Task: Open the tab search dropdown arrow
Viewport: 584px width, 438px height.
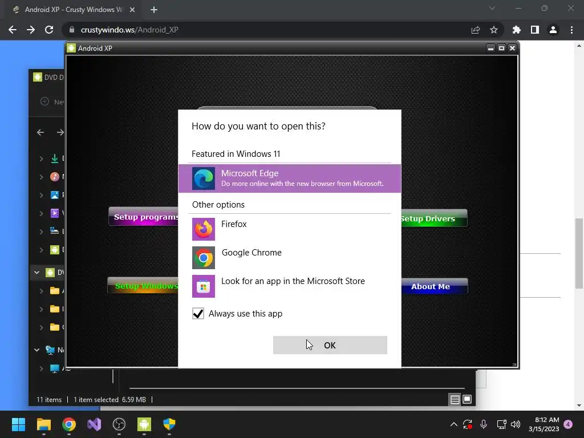Action: 492,8
